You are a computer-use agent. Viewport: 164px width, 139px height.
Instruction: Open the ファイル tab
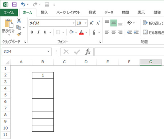click(x=9, y=12)
